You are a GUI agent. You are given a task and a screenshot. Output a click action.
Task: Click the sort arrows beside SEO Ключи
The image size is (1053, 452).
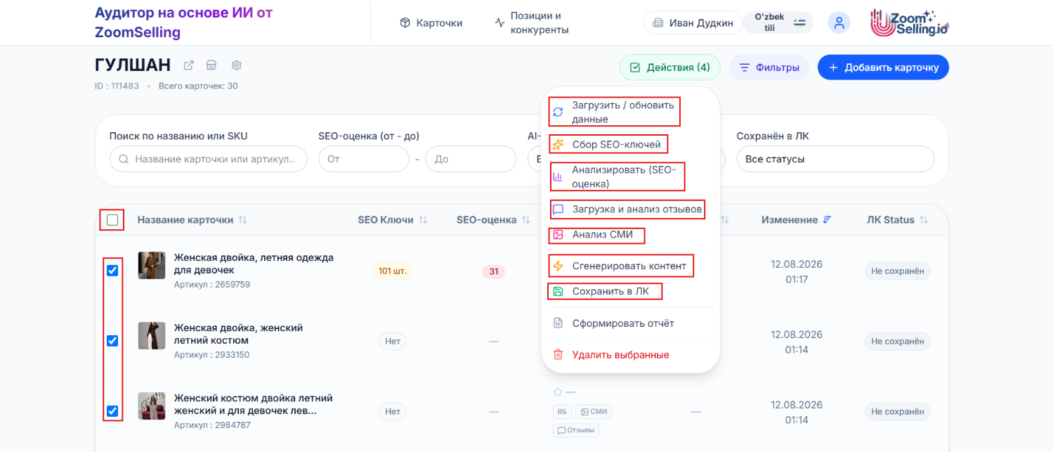[x=423, y=220]
